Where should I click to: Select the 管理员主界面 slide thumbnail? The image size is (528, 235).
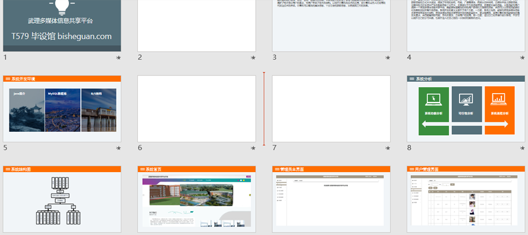coord(331,199)
